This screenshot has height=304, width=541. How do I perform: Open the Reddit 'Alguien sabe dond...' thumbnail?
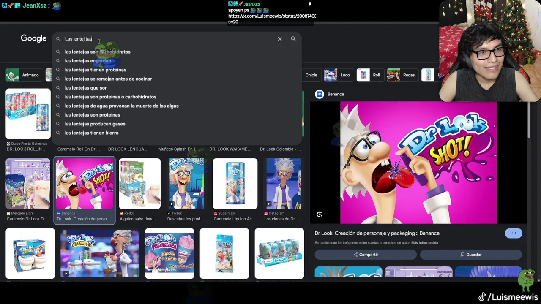tap(139, 184)
